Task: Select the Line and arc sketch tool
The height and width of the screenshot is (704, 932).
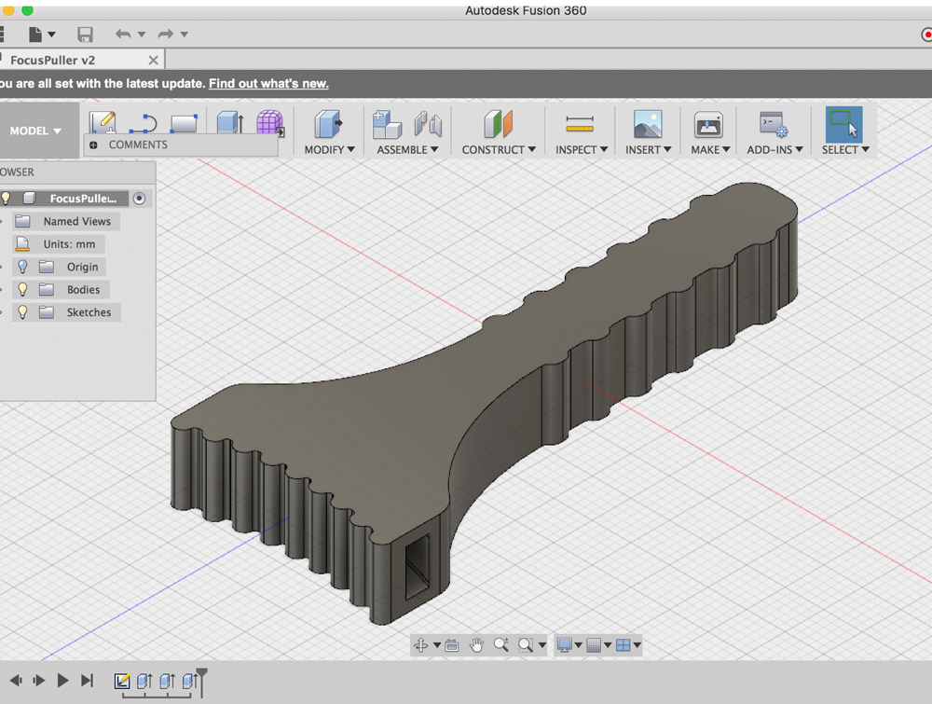Action: point(144,123)
